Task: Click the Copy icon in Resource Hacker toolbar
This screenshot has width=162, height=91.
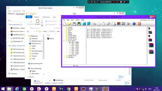Action: [x=99, y=24]
